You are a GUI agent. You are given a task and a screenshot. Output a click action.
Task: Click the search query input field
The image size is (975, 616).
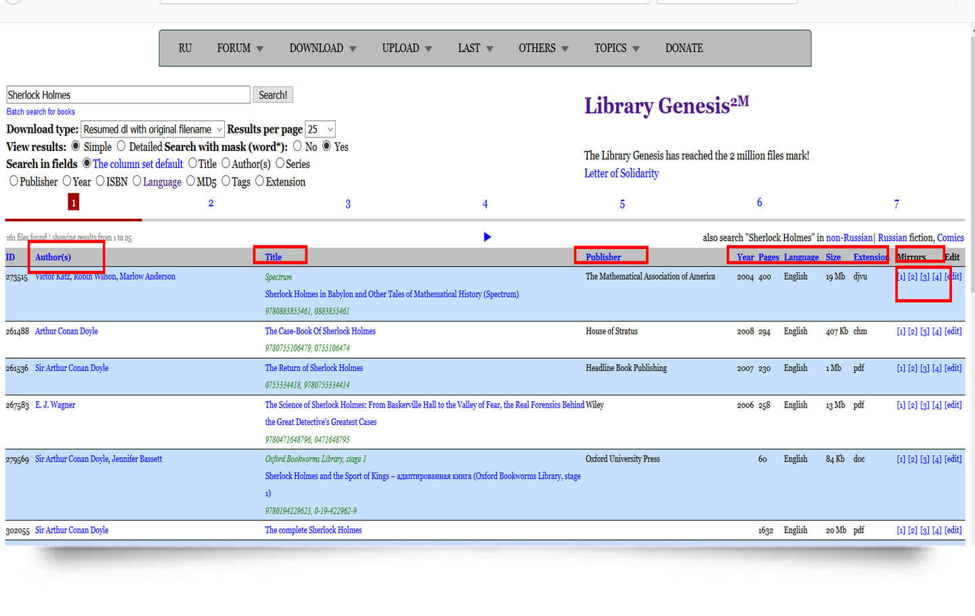(x=128, y=95)
